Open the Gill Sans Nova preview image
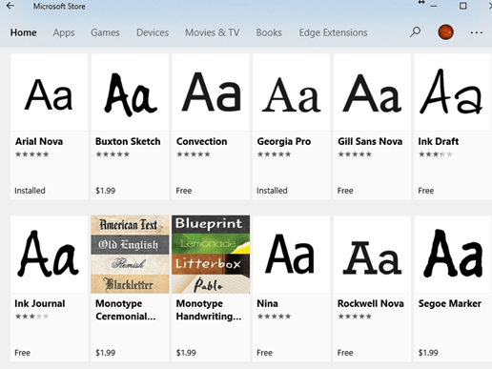The height and width of the screenshot is (369, 492). (x=372, y=92)
